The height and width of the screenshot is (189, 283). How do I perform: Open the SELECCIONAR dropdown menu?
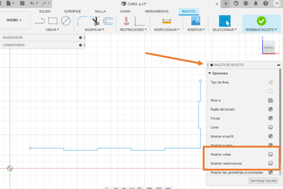click(x=224, y=30)
